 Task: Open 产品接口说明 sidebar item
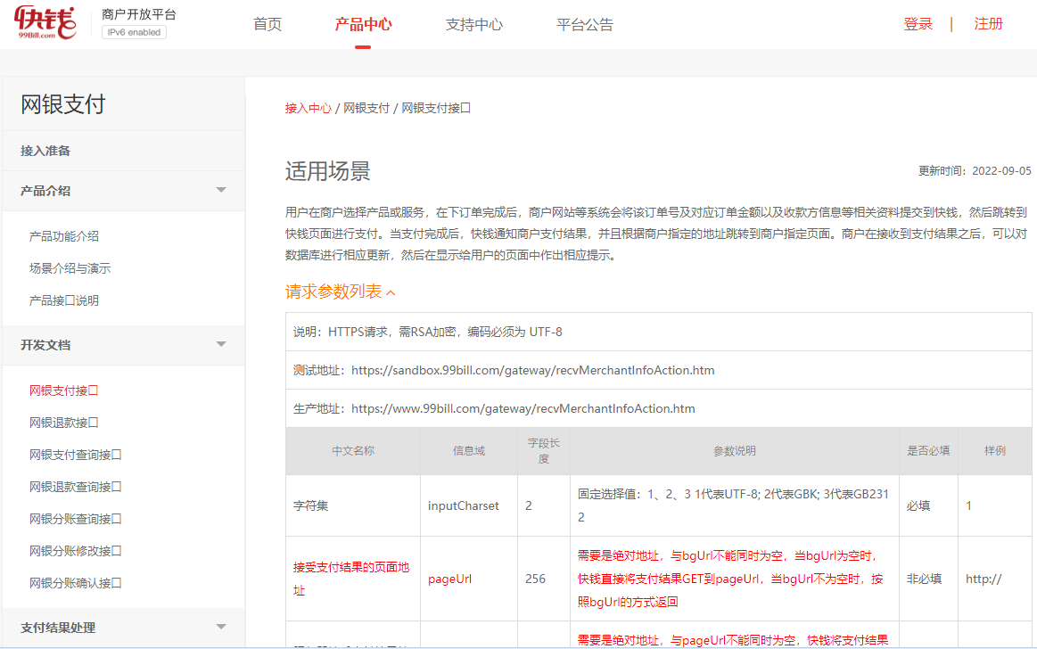pos(64,300)
